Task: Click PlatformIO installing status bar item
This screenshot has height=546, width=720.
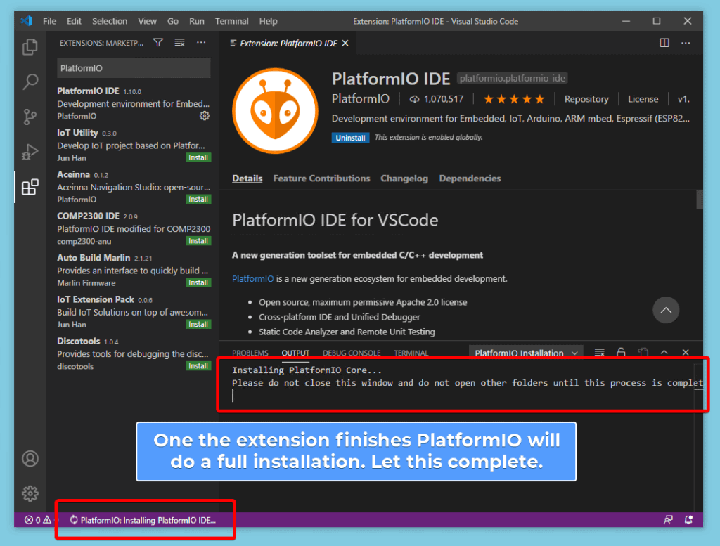Action: coord(143,520)
